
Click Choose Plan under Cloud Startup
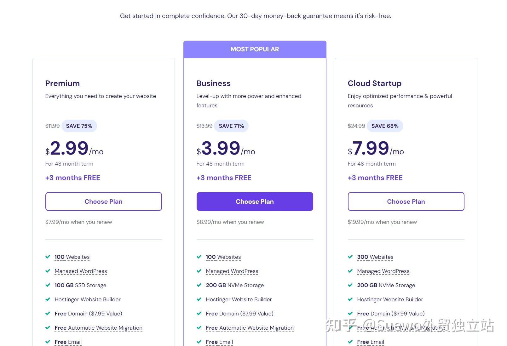click(x=406, y=201)
